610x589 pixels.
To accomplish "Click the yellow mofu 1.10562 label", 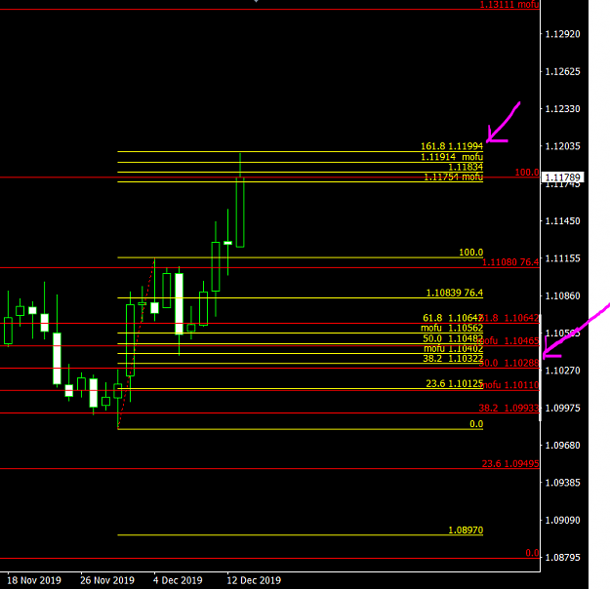I will tap(452, 328).
